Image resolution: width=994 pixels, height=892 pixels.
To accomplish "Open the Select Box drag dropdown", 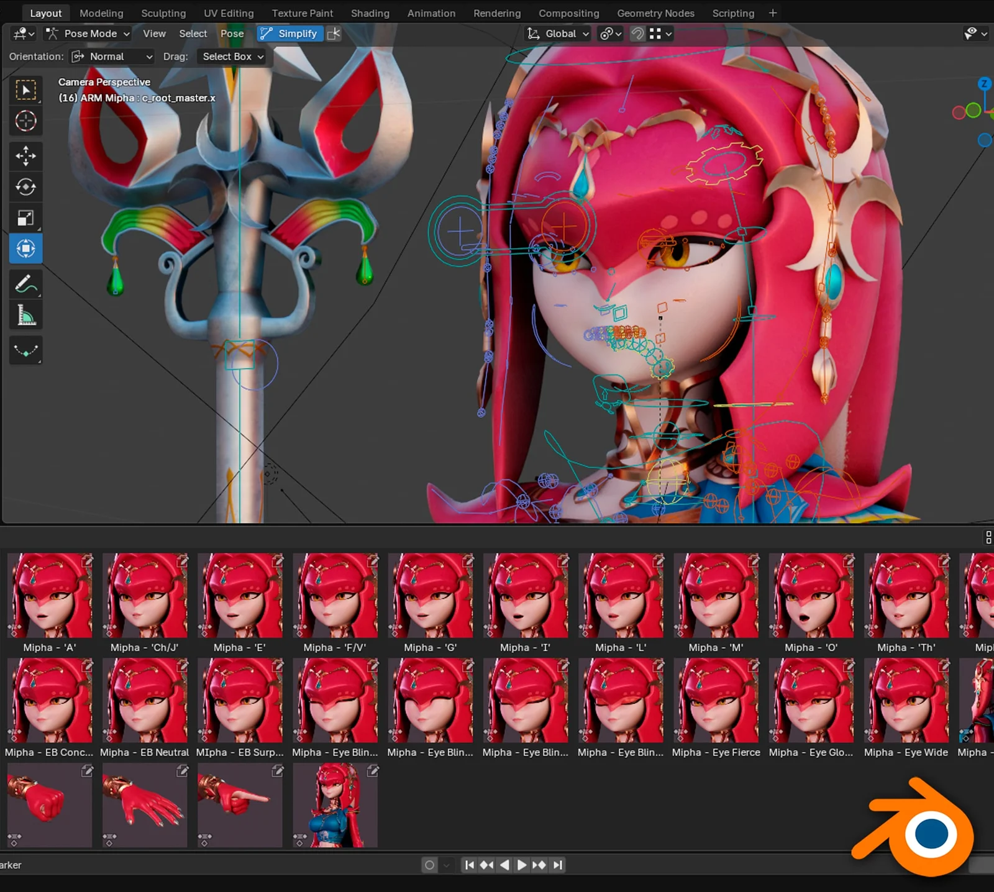I will 231,57.
